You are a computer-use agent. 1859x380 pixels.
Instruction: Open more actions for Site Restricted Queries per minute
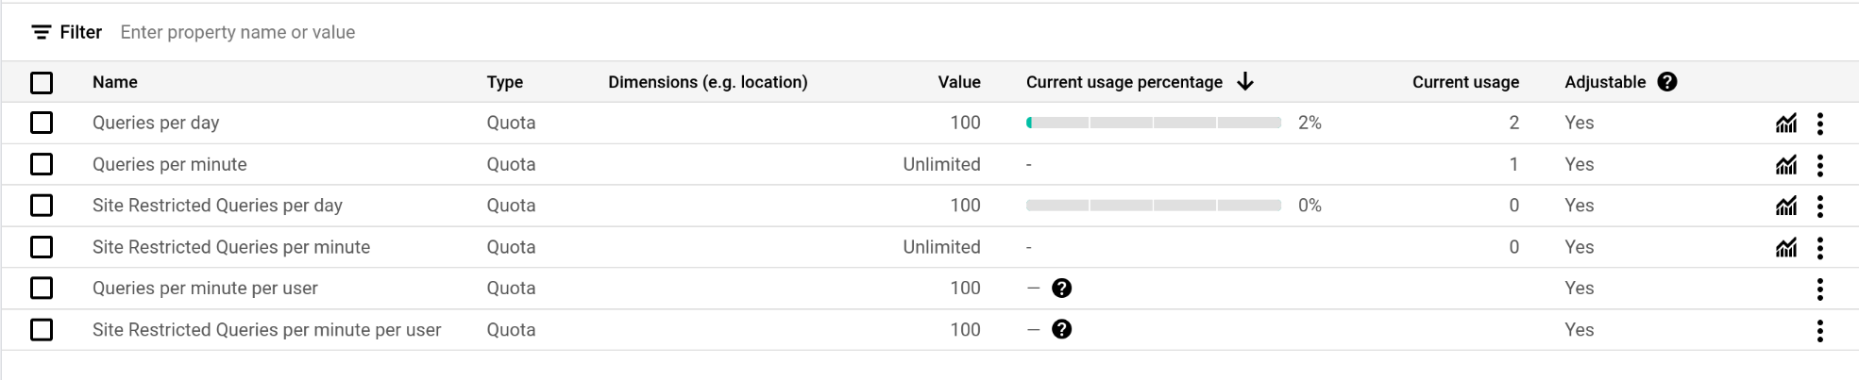coord(1819,247)
